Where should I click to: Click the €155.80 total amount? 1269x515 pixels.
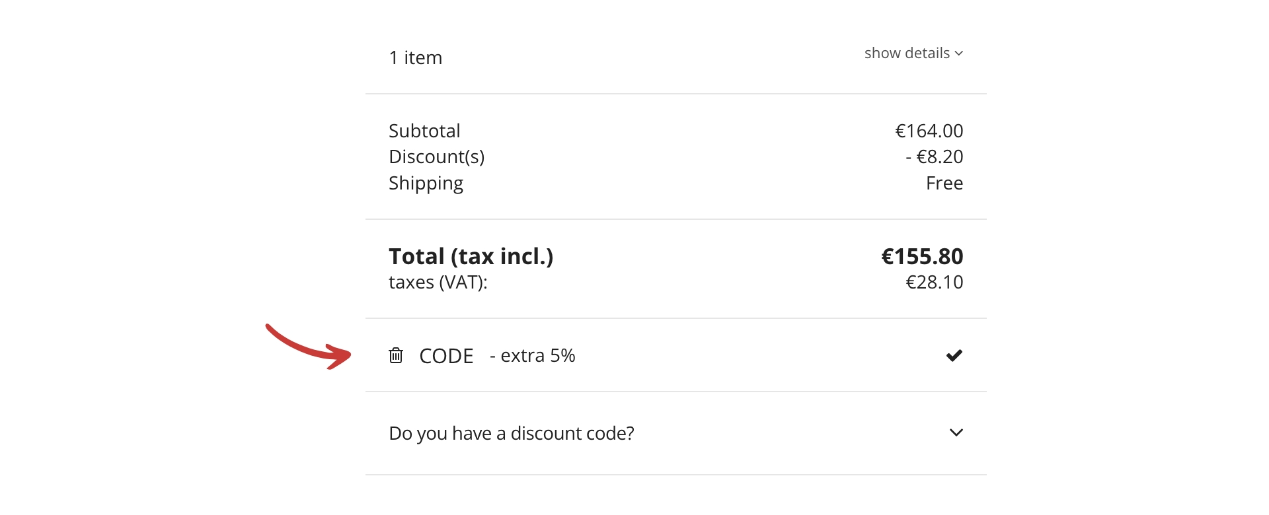click(922, 256)
